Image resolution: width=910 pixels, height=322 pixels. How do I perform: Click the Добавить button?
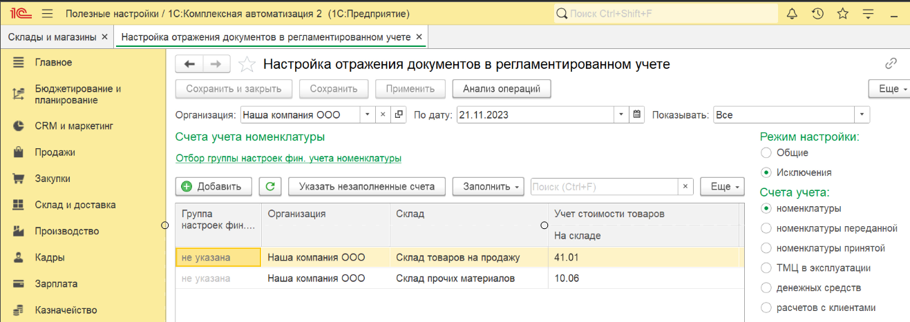click(x=214, y=186)
